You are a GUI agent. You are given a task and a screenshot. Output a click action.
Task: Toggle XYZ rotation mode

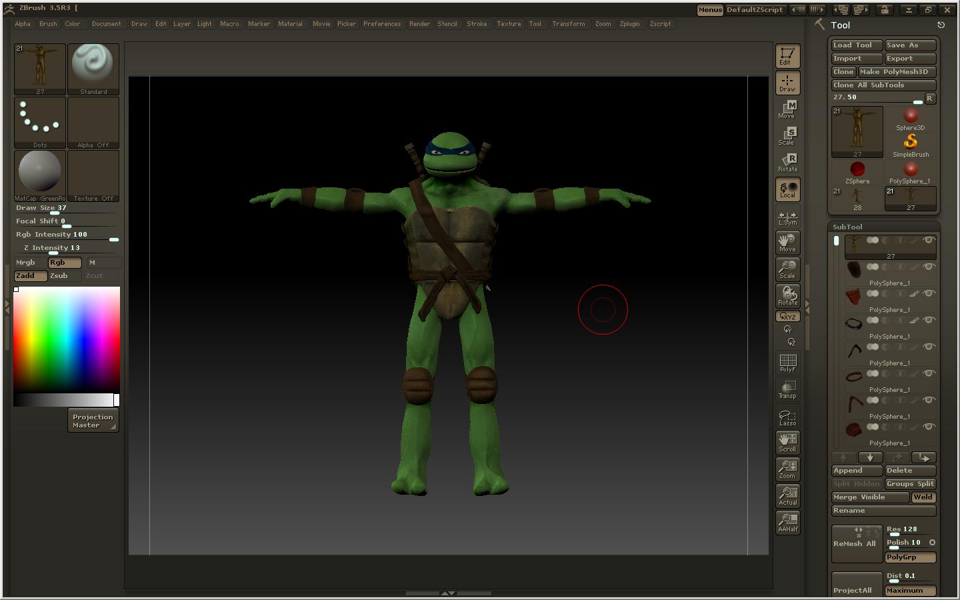[x=787, y=317]
